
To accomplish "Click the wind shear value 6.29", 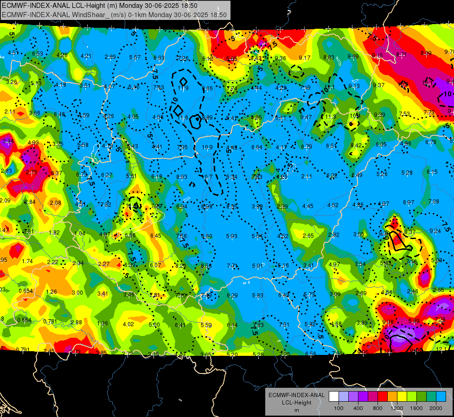I will pos(232,296).
